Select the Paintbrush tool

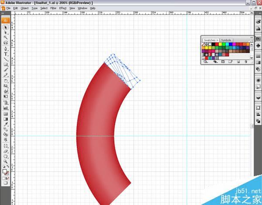tap(6, 69)
